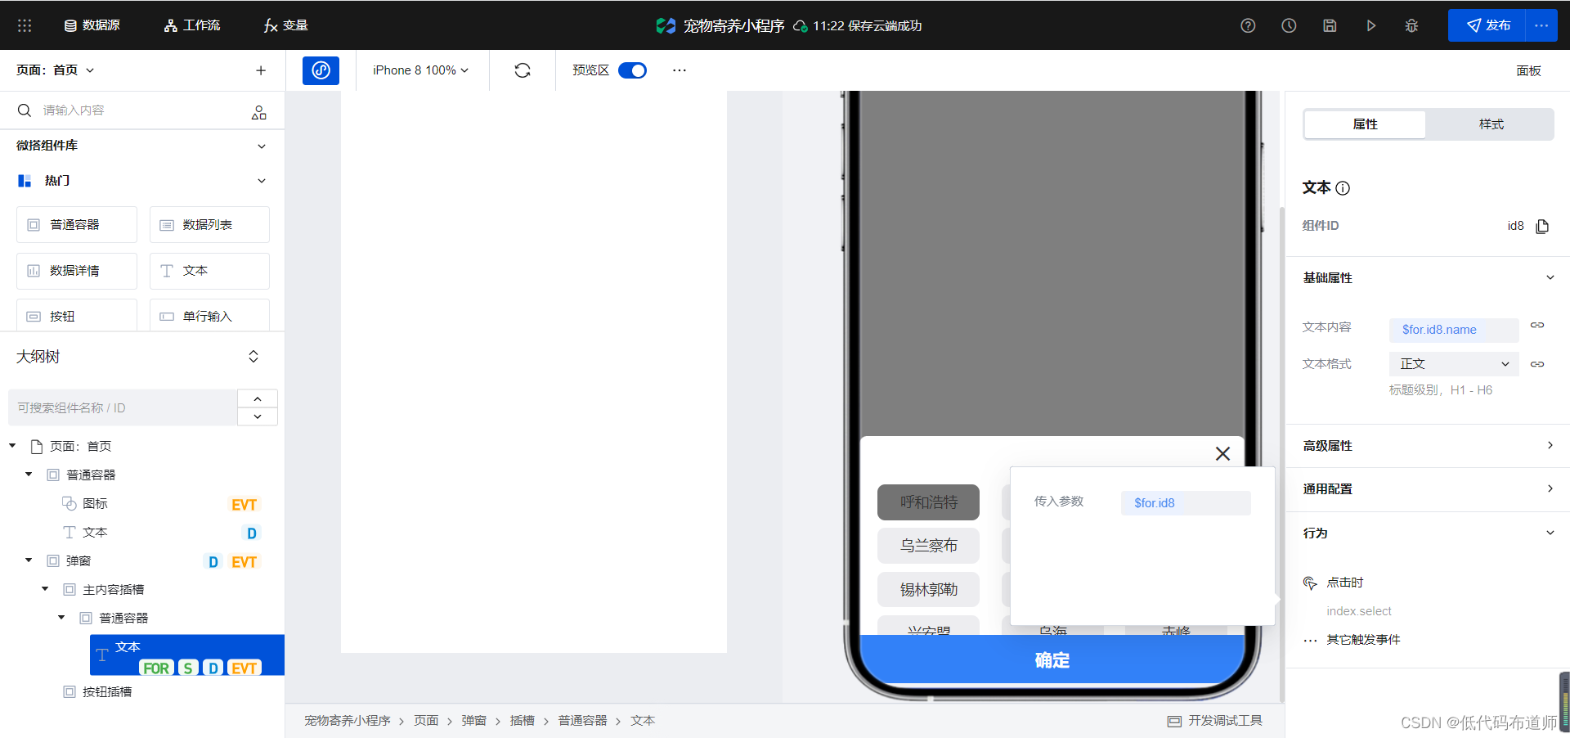The height and width of the screenshot is (738, 1570).
Task: Click the help question mark icon
Action: tap(1248, 25)
